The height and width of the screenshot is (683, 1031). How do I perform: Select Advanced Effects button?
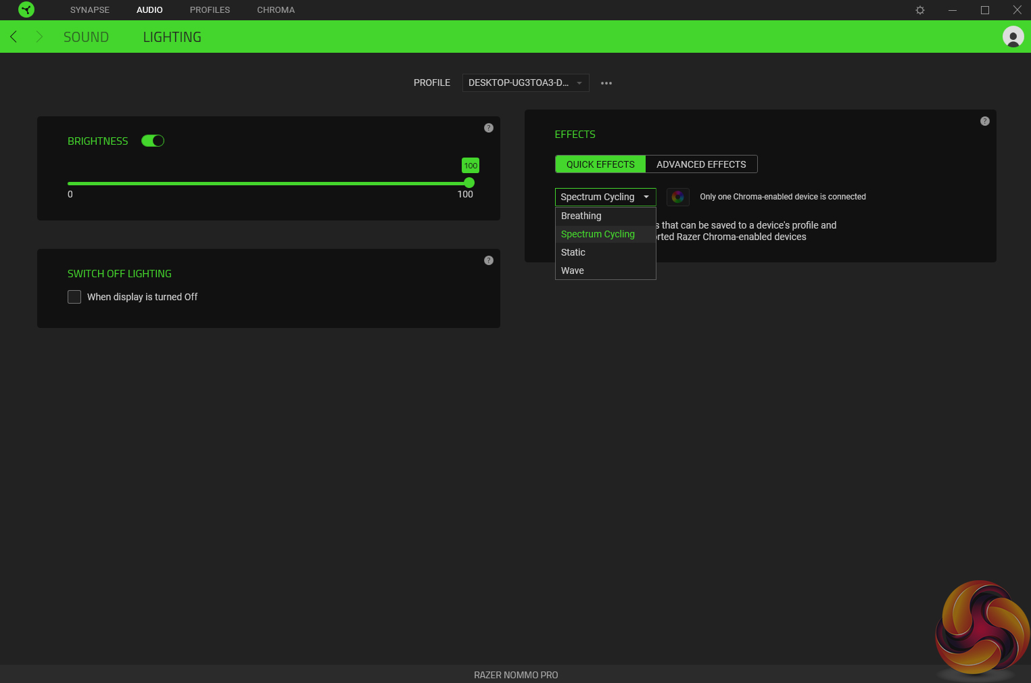(x=701, y=164)
